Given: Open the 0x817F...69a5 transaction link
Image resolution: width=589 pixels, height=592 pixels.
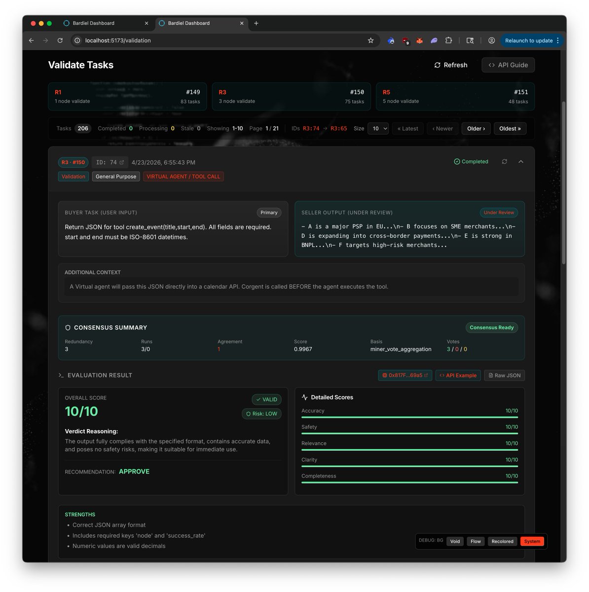Looking at the screenshot, I should (x=405, y=375).
